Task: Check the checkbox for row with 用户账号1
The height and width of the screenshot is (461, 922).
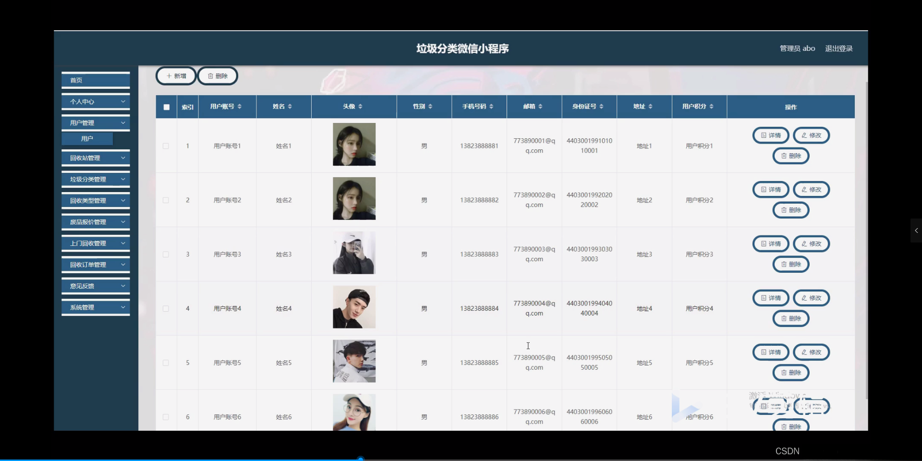Action: 166,146
